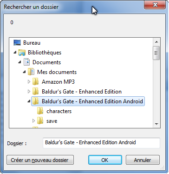Image resolution: width=169 pixels, height=174 pixels.
Task: Click the OK button
Action: [105, 160]
